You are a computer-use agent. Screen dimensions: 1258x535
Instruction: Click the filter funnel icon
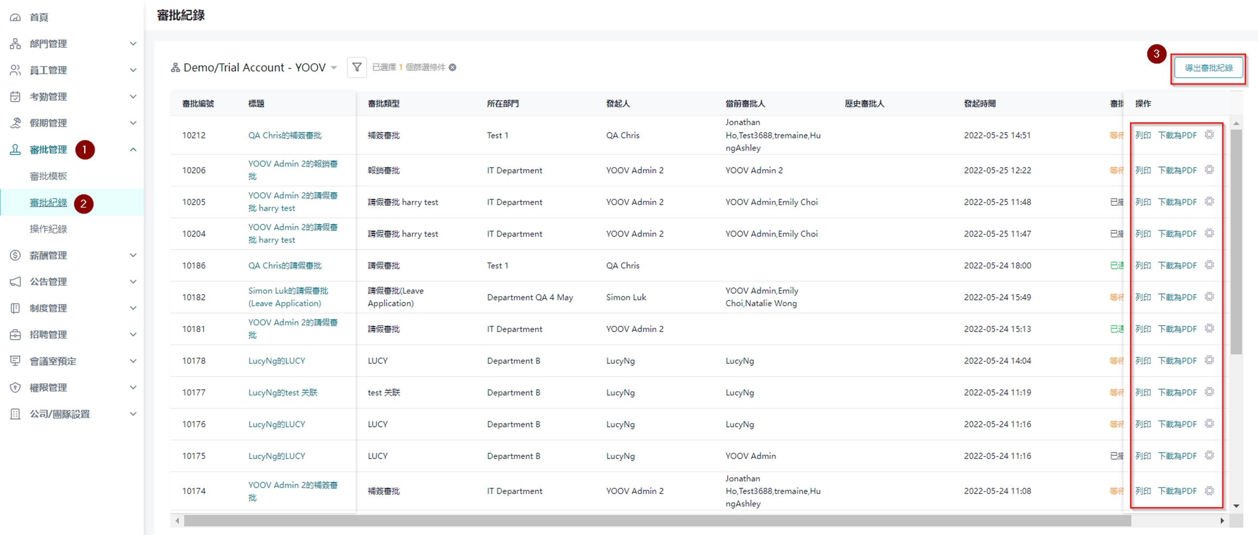point(357,67)
